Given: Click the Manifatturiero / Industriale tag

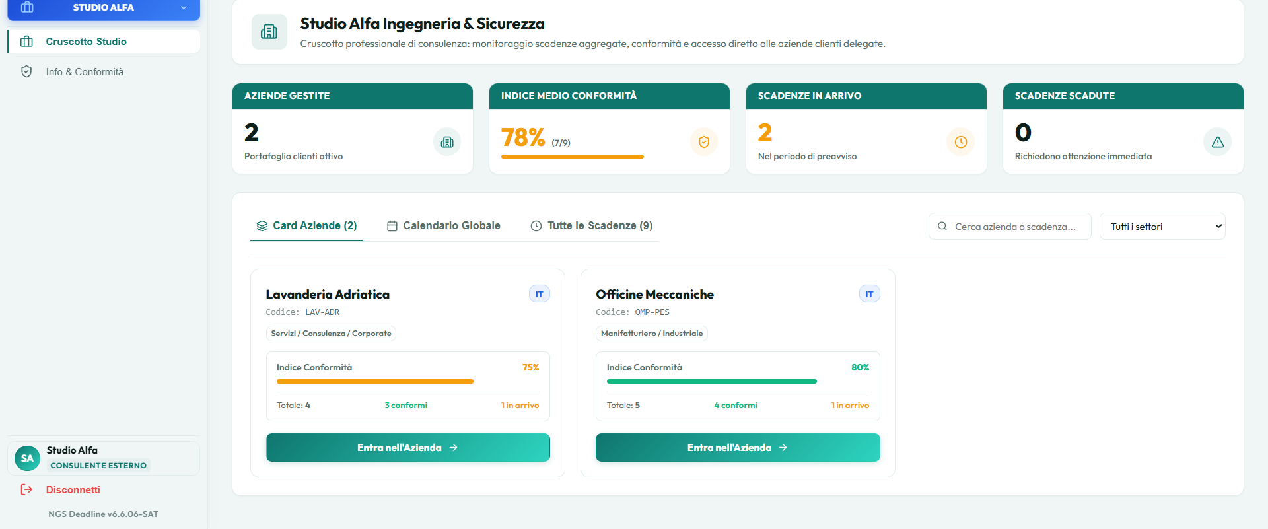Looking at the screenshot, I should click(652, 334).
